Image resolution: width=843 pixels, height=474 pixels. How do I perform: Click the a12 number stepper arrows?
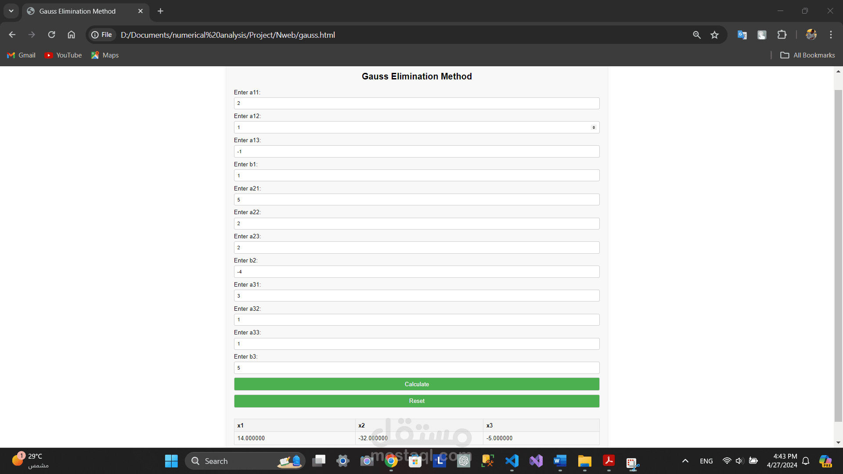point(594,127)
